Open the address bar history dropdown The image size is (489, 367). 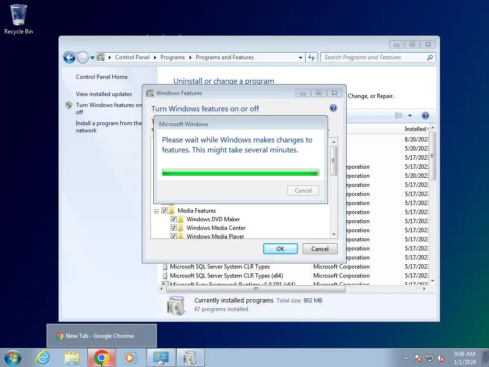300,57
